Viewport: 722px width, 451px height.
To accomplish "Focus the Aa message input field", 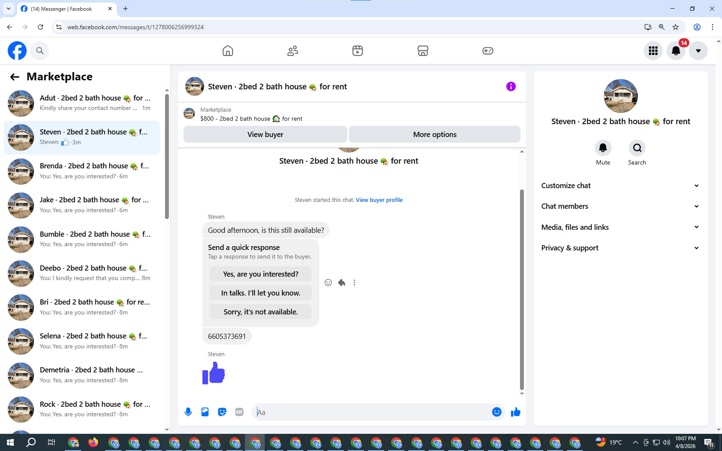I will 372,412.
